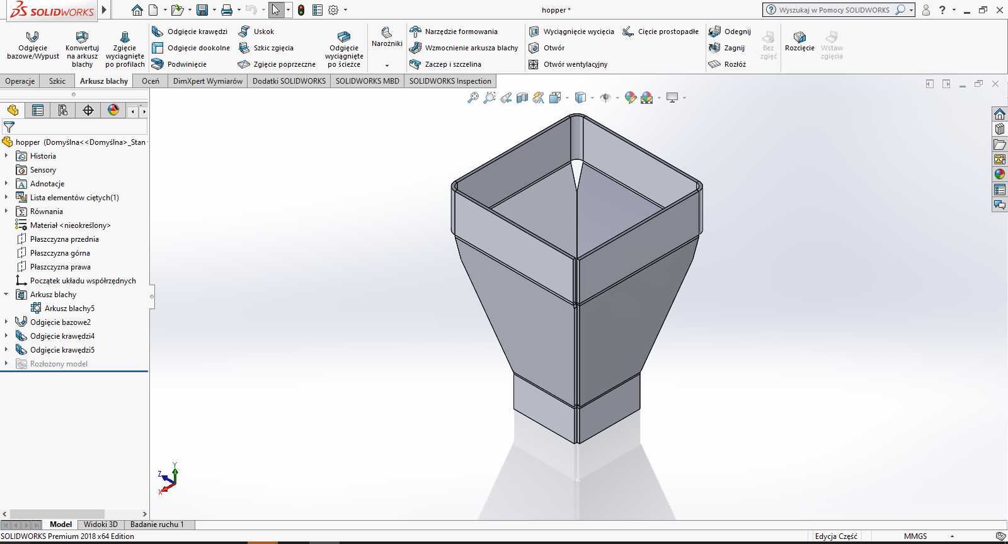
Task: Activate the Cięcie prostopadłe tool
Action: pos(660,31)
